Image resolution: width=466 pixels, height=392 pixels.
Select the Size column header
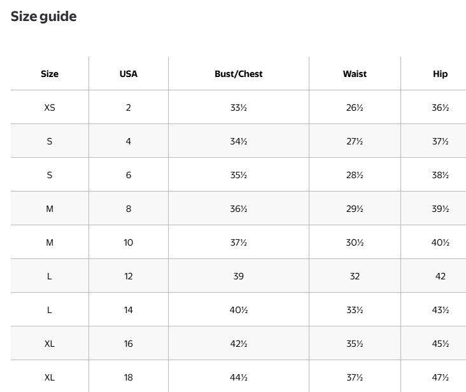[x=50, y=74]
